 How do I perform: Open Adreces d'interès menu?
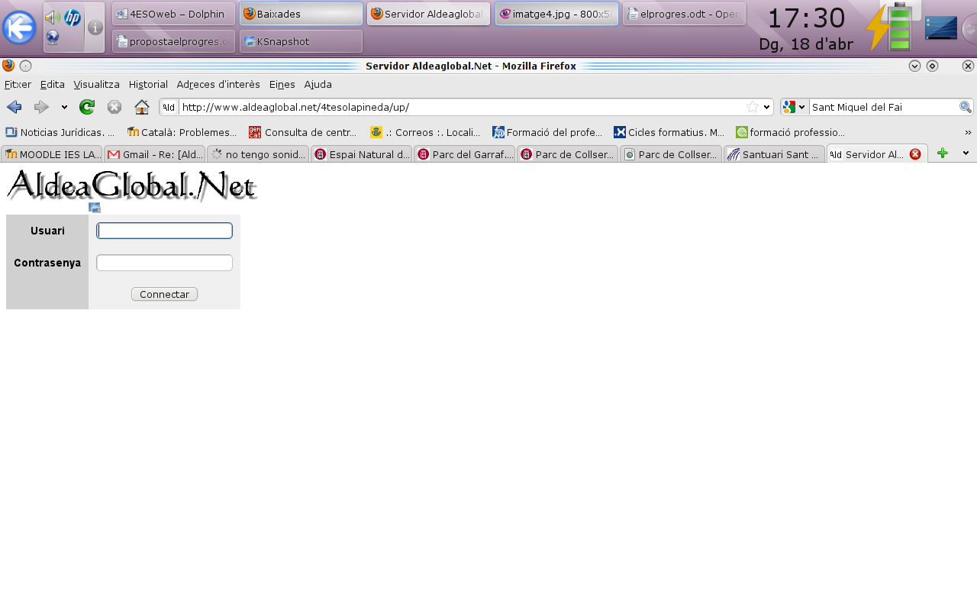218,84
